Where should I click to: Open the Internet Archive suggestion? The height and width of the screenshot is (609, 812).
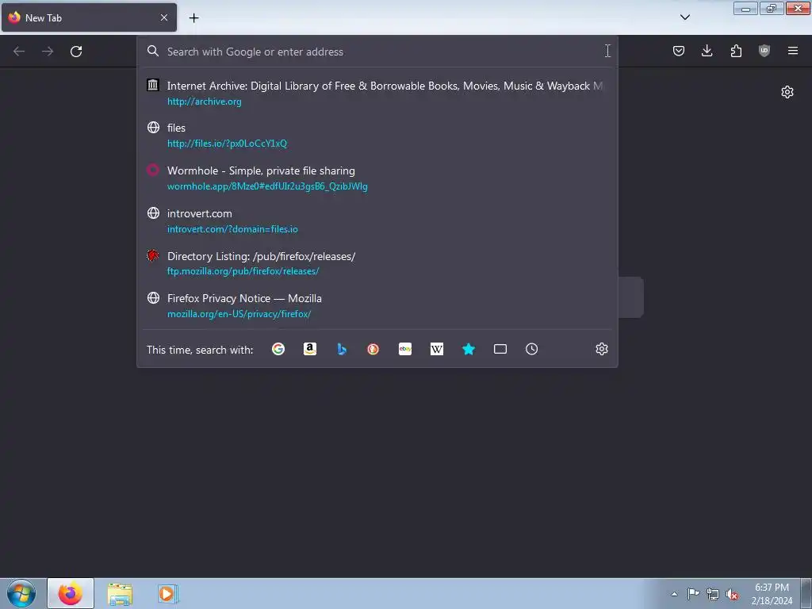click(377, 94)
